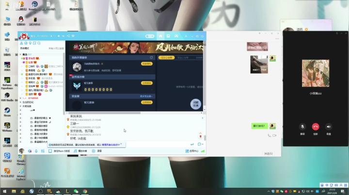Click the music accompaniment icon
349x195 pixels.
click(x=76, y=151)
